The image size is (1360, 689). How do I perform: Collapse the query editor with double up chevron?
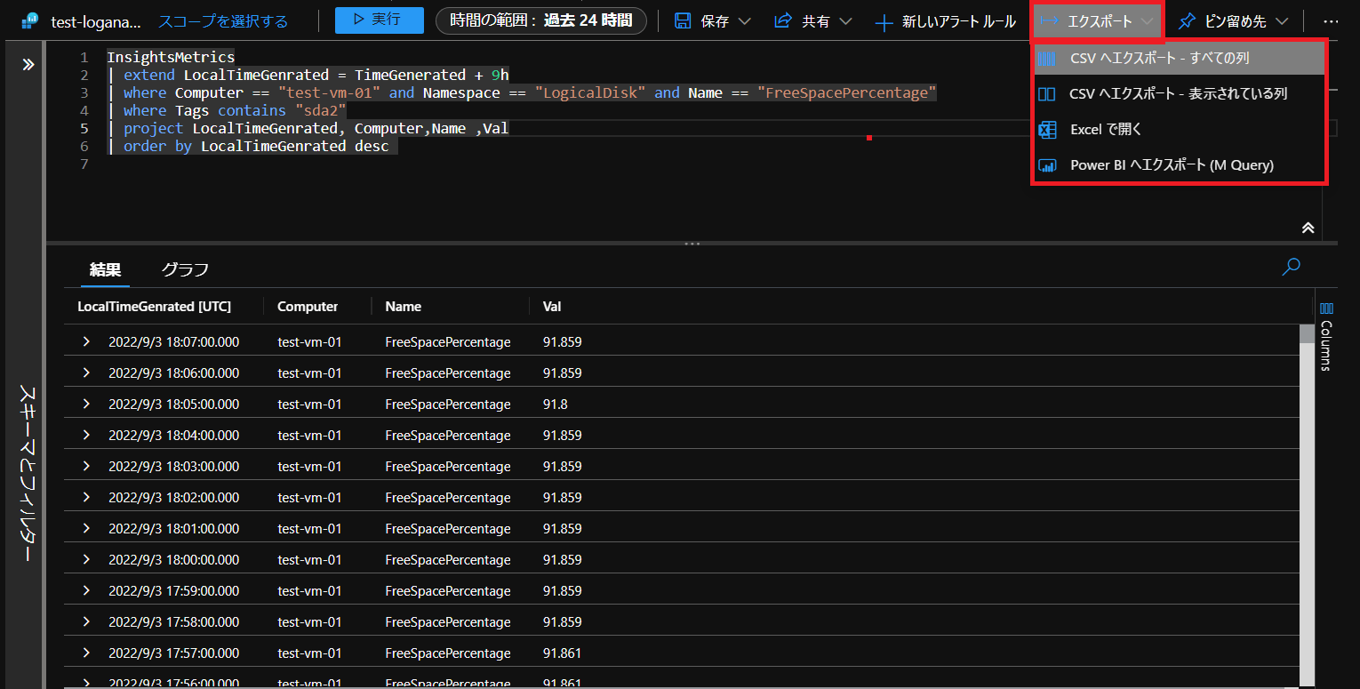tap(1308, 227)
